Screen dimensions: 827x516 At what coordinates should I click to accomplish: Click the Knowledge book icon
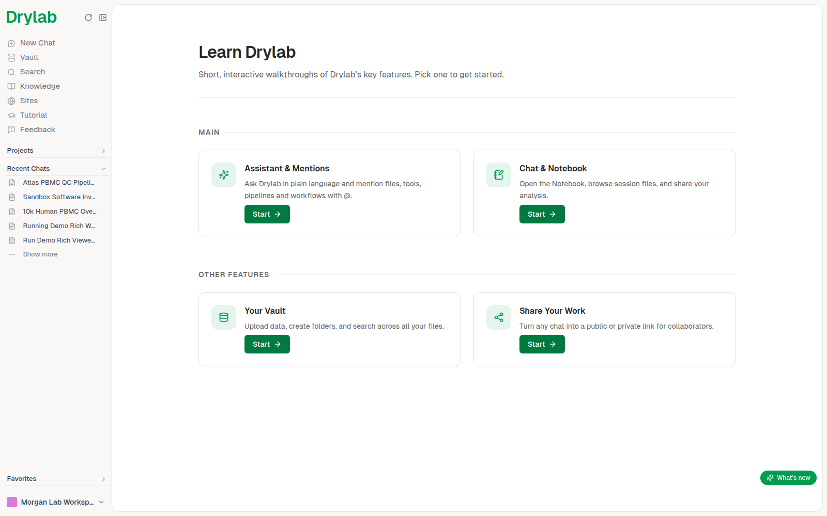click(11, 87)
